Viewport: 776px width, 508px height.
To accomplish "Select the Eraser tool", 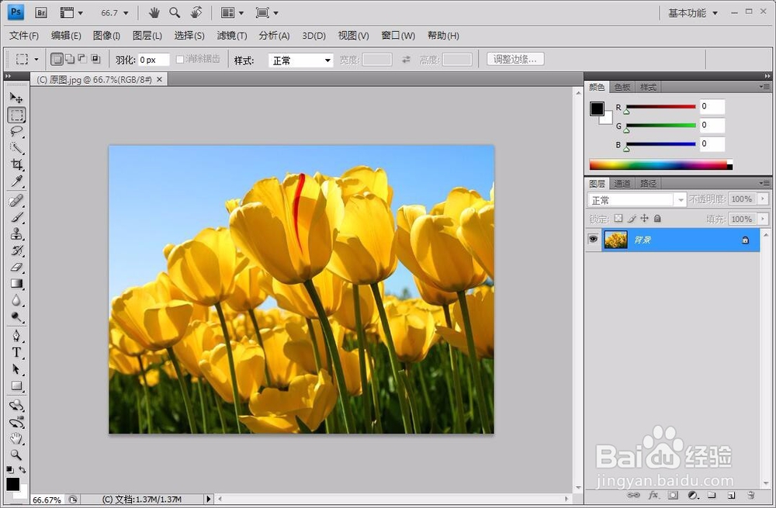I will click(16, 267).
